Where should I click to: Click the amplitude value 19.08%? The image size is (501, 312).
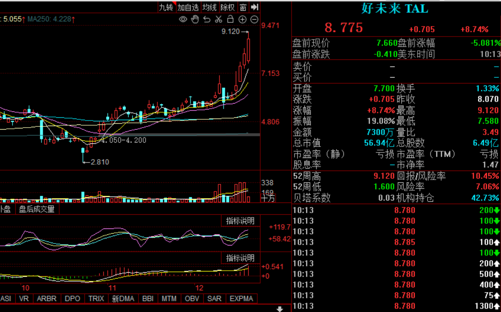coord(380,121)
